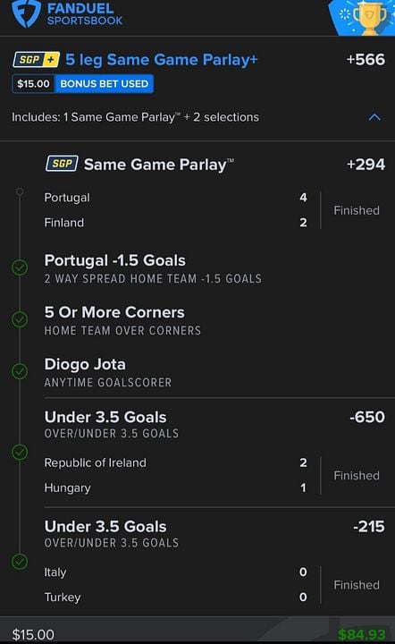The image size is (395, 644).
Task: Open the gold trophy rewards icon
Action: pos(370,17)
